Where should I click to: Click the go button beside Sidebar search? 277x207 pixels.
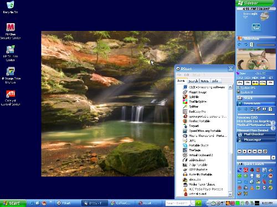tap(273, 158)
